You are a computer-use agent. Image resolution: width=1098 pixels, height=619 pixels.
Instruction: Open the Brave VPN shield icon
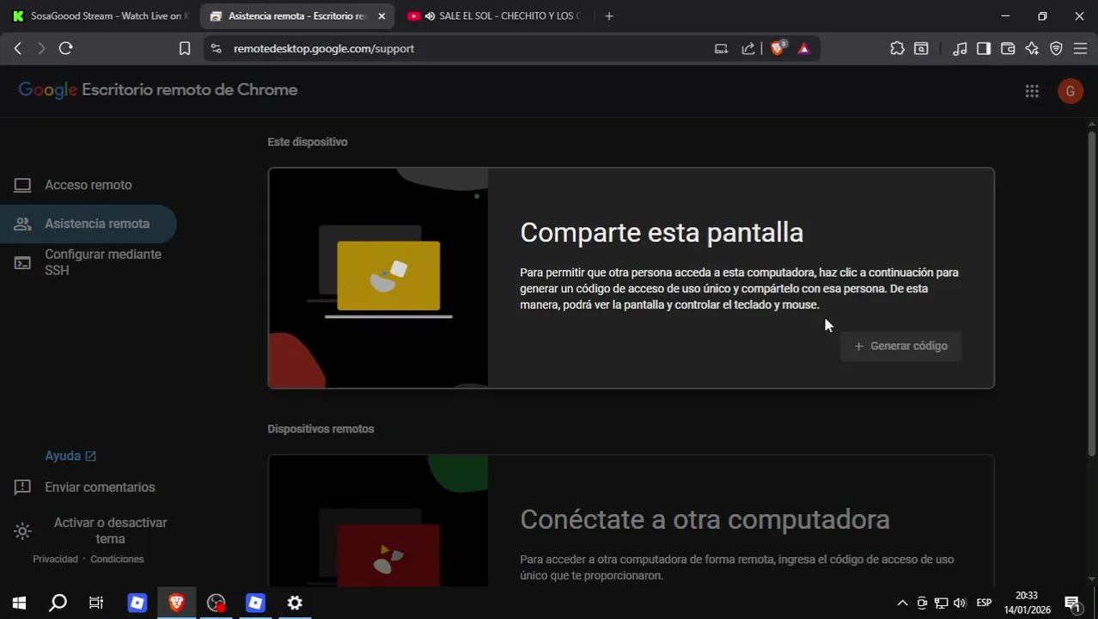coord(1056,49)
